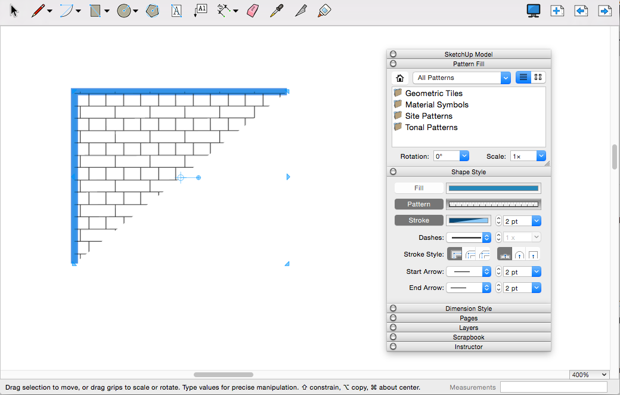Click the Stroke color swatch
This screenshot has height=395, width=620.
[469, 220]
